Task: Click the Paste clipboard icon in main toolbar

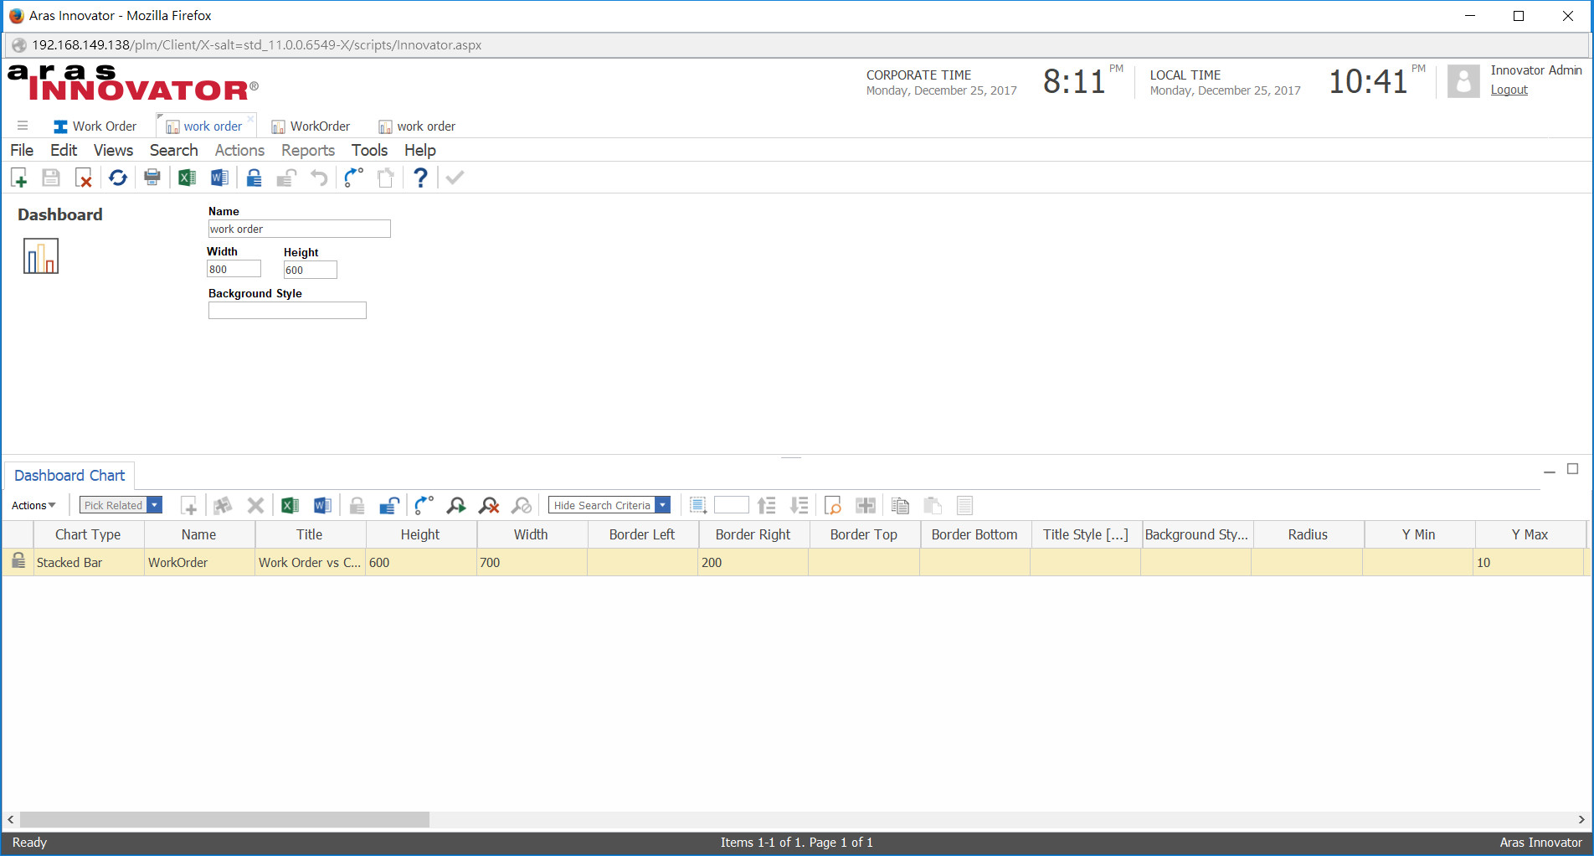Action: point(386,178)
